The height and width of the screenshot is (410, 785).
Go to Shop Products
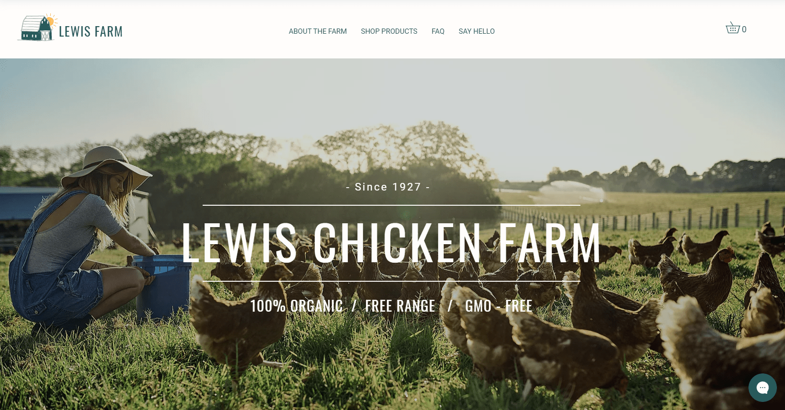click(389, 31)
